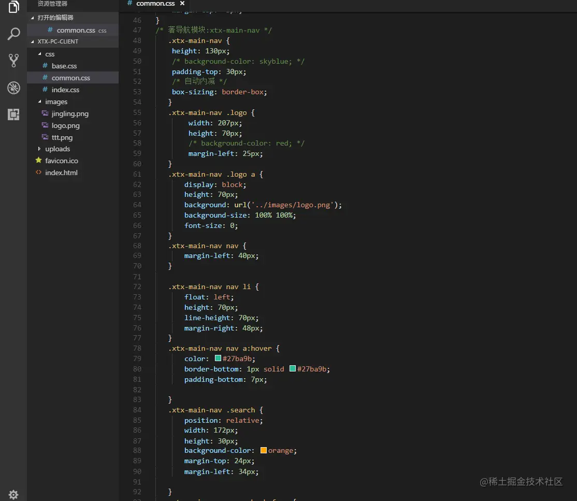Click the hash icon beside base.css
This screenshot has height=501, width=577.
pos(45,66)
